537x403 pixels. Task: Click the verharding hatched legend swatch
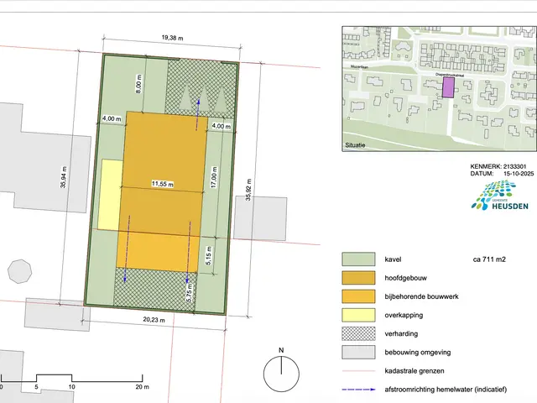(358, 333)
